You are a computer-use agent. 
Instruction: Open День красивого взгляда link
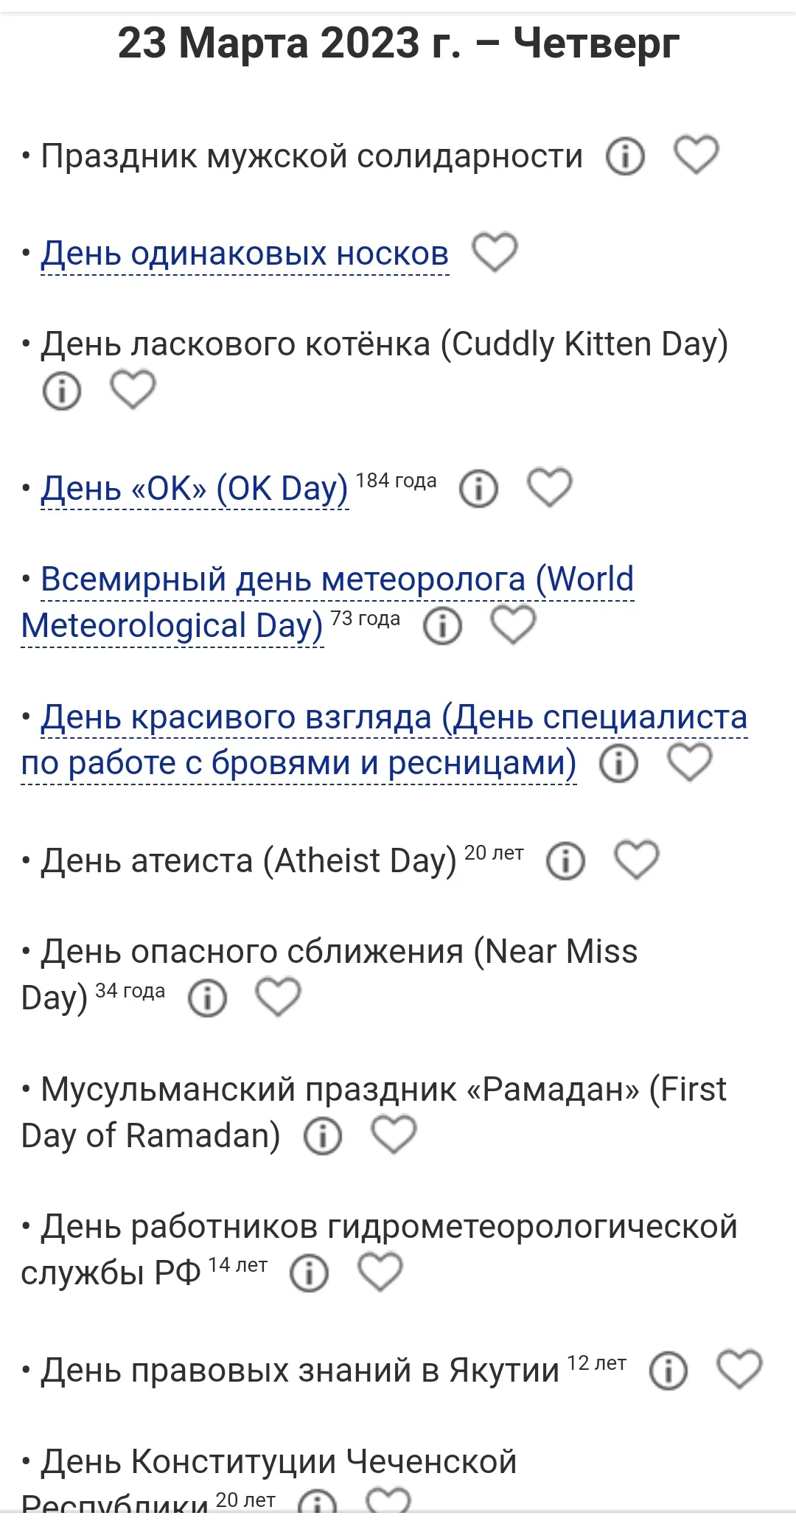(x=394, y=717)
